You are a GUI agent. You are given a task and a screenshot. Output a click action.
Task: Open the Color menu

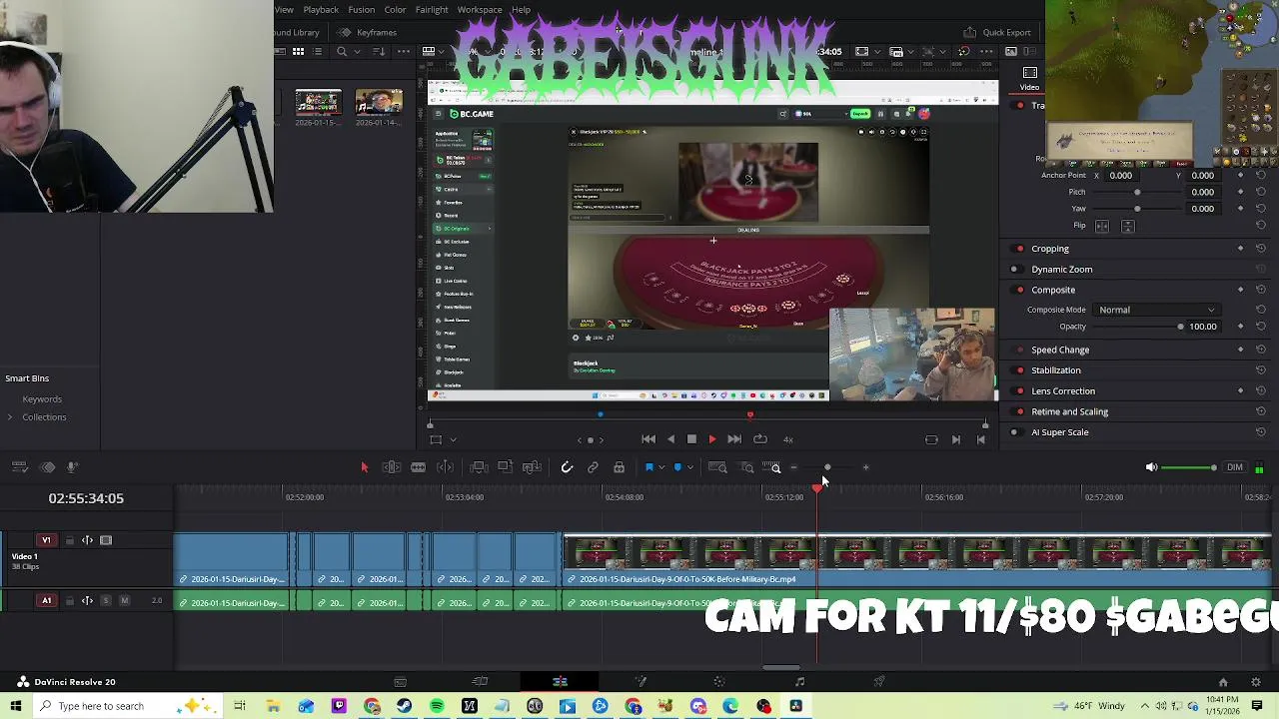click(x=395, y=10)
